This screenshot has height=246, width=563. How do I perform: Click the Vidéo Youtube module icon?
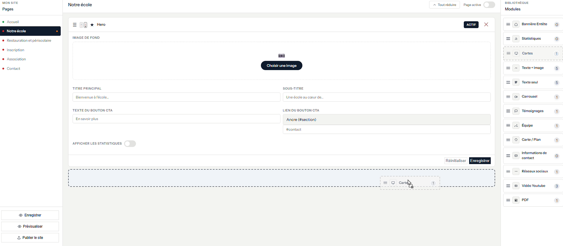coord(516,186)
